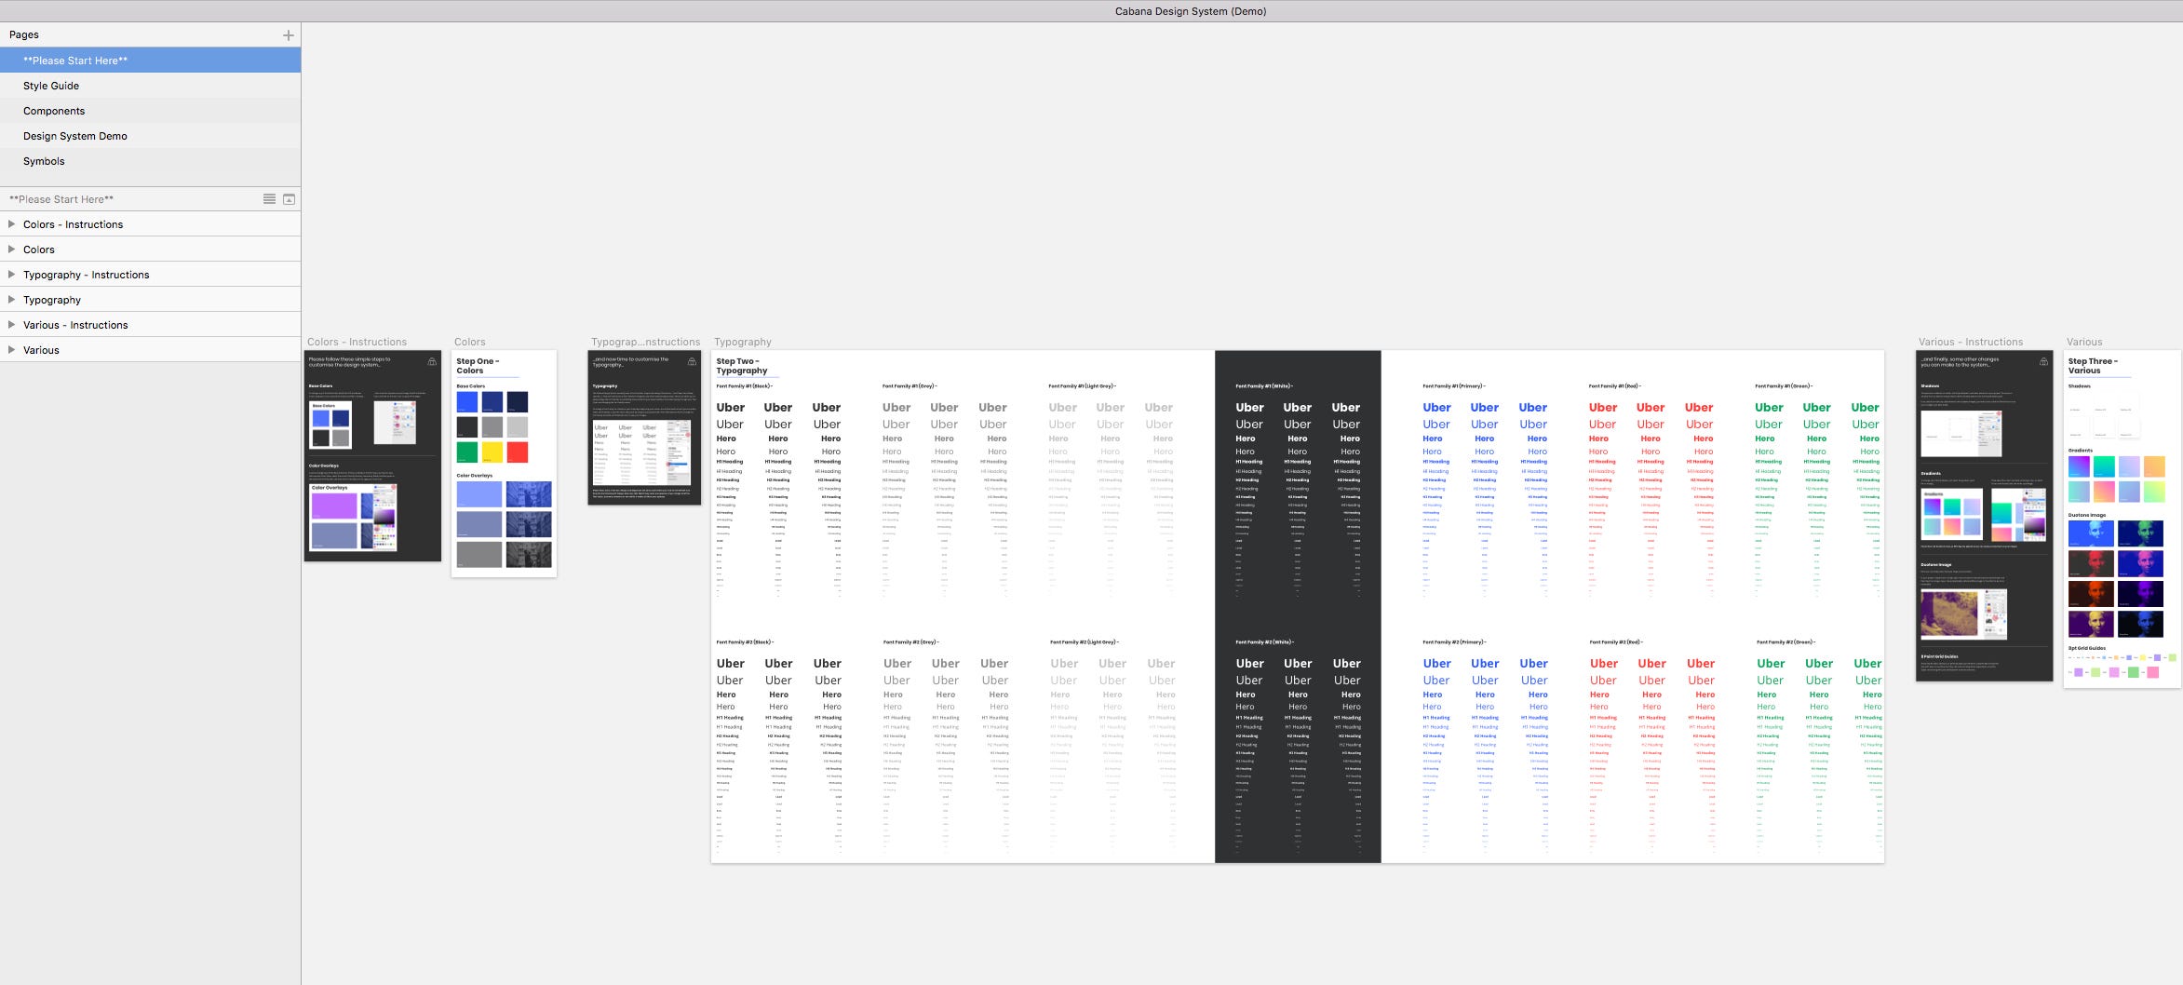Unlock the Various - Instructions artboard lock icon
Viewport: 2183px width, 985px height.
tap(2043, 362)
